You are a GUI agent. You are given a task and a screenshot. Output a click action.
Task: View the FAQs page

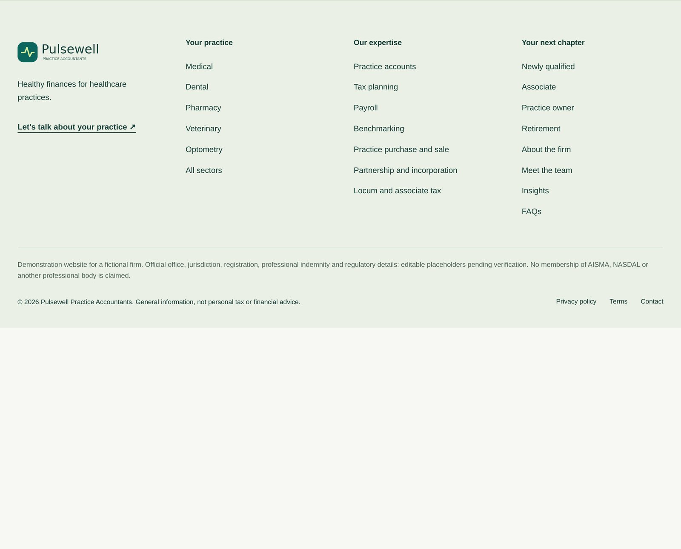tap(532, 212)
